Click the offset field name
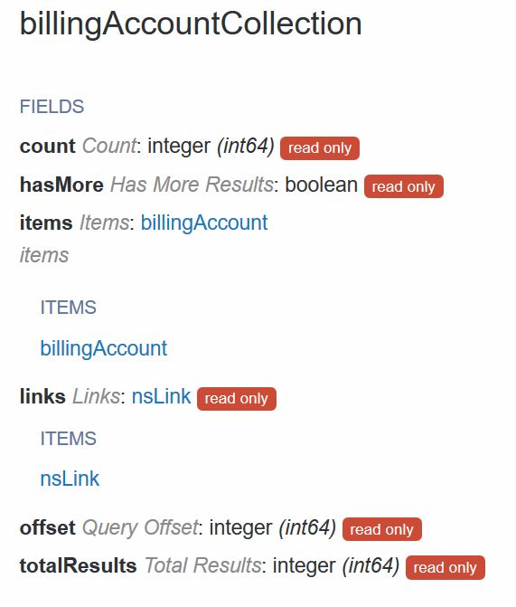 [47, 527]
